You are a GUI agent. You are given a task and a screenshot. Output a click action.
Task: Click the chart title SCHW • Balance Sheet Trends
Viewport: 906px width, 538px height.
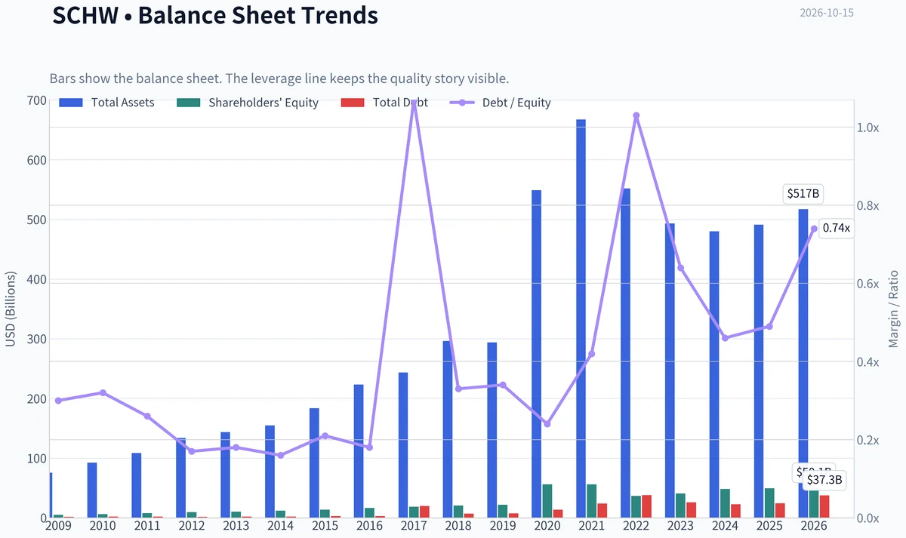(x=215, y=14)
